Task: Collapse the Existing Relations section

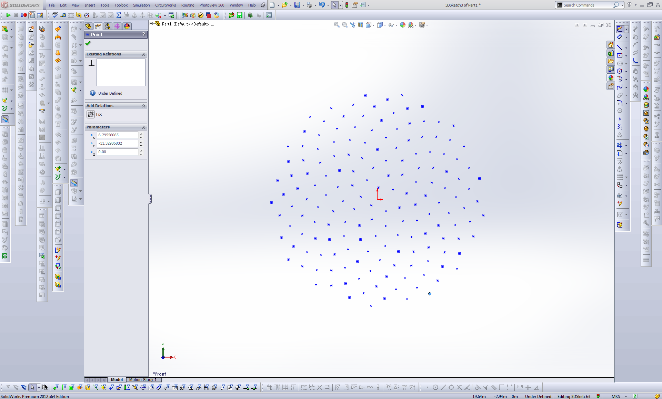Action: (x=143, y=54)
